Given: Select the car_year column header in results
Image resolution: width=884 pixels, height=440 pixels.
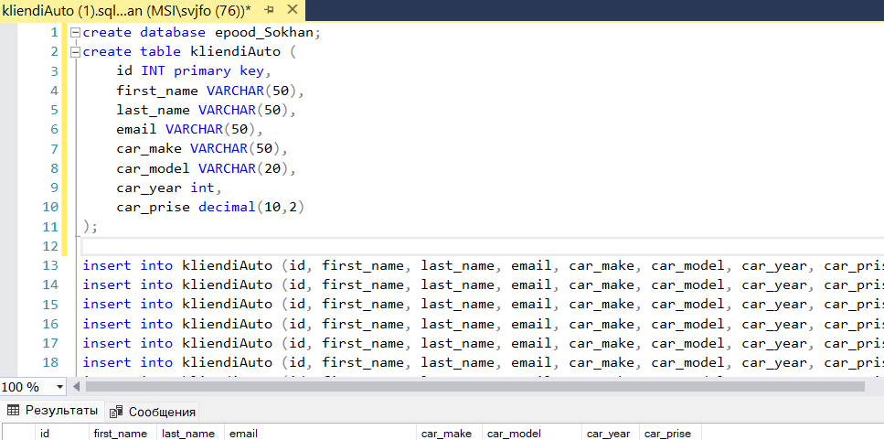Looking at the screenshot, I should (611, 434).
